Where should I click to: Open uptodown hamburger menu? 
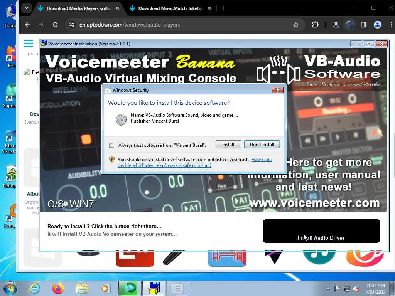(x=29, y=44)
